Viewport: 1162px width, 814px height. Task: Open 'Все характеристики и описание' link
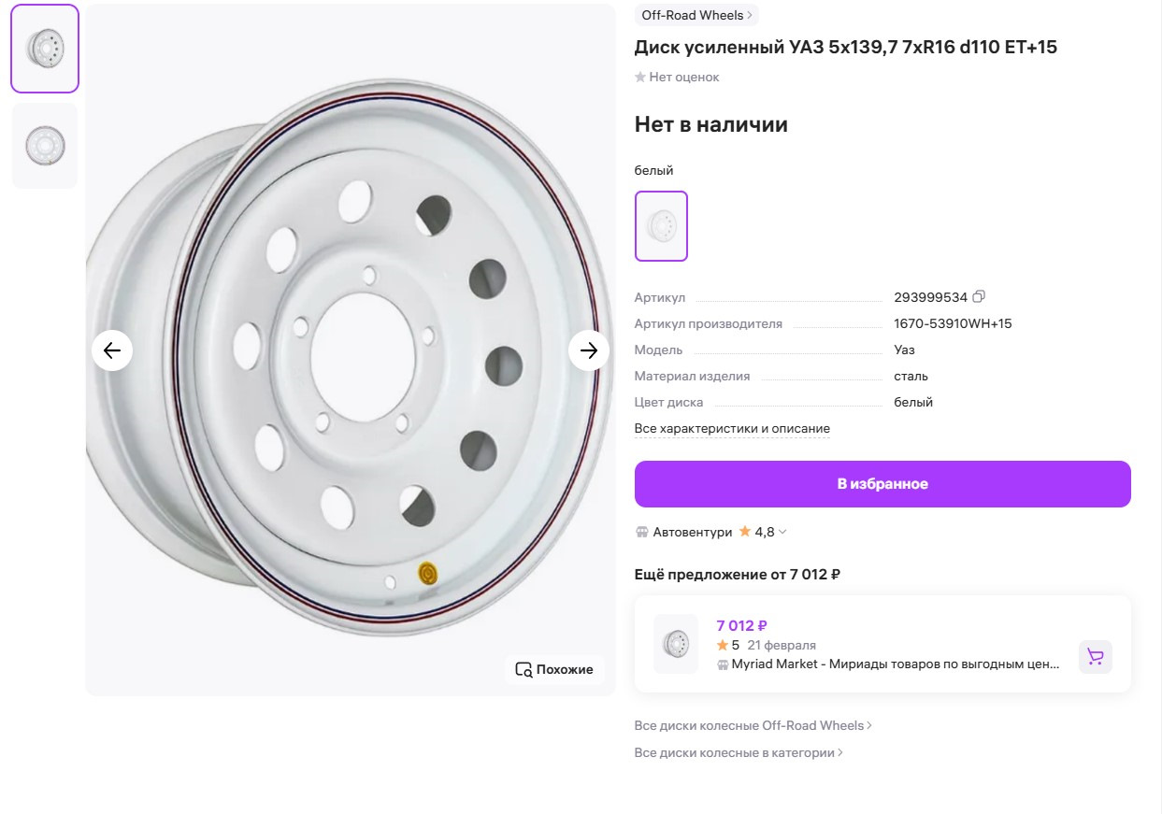point(732,429)
